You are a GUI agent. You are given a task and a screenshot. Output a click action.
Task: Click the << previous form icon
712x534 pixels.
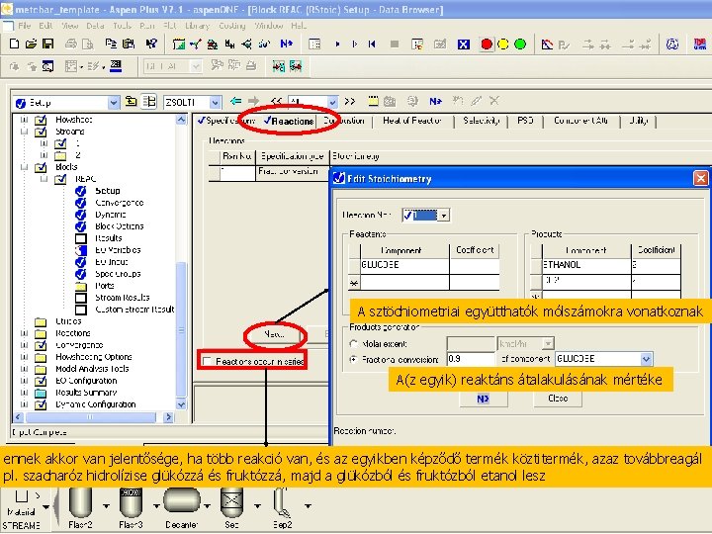276,101
